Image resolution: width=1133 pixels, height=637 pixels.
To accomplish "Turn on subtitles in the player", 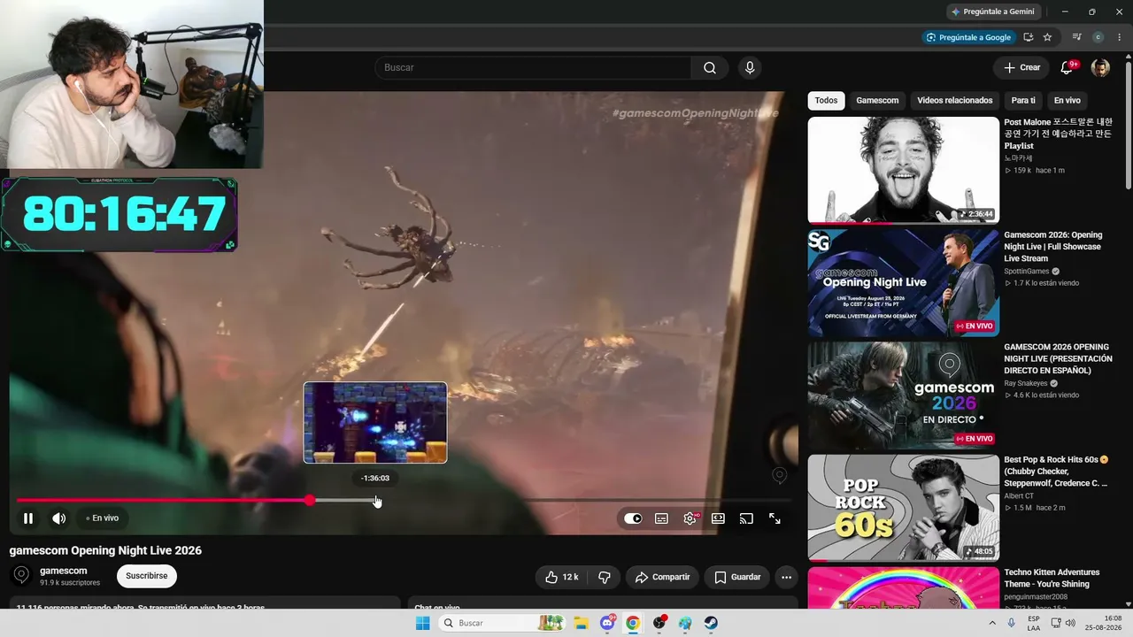I will tap(661, 518).
